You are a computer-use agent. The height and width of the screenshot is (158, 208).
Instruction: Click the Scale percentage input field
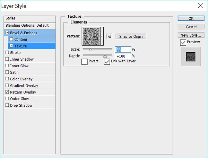[x=123, y=50]
